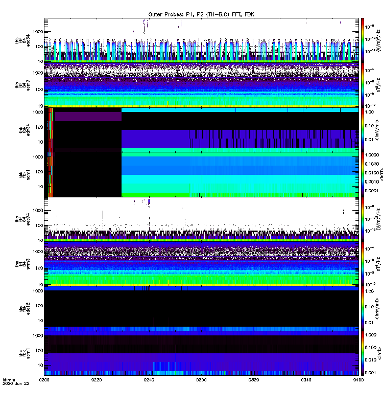Click the '<|mV/m|>' unit label of thc fbk edc12

[377, 309]
